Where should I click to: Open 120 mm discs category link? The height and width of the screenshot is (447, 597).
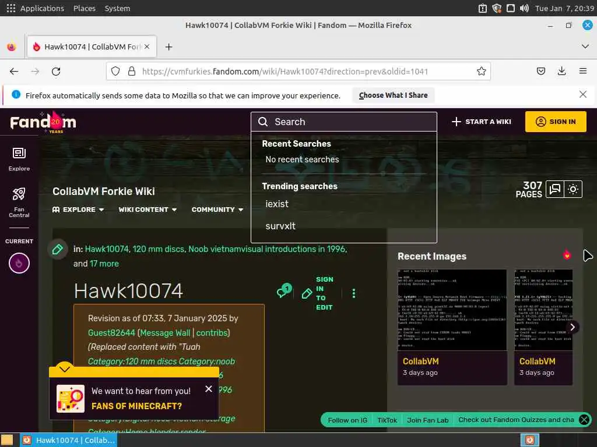(159, 249)
